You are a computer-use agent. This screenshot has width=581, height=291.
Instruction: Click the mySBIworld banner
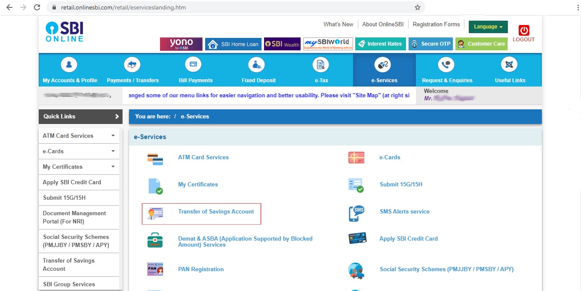pos(328,44)
